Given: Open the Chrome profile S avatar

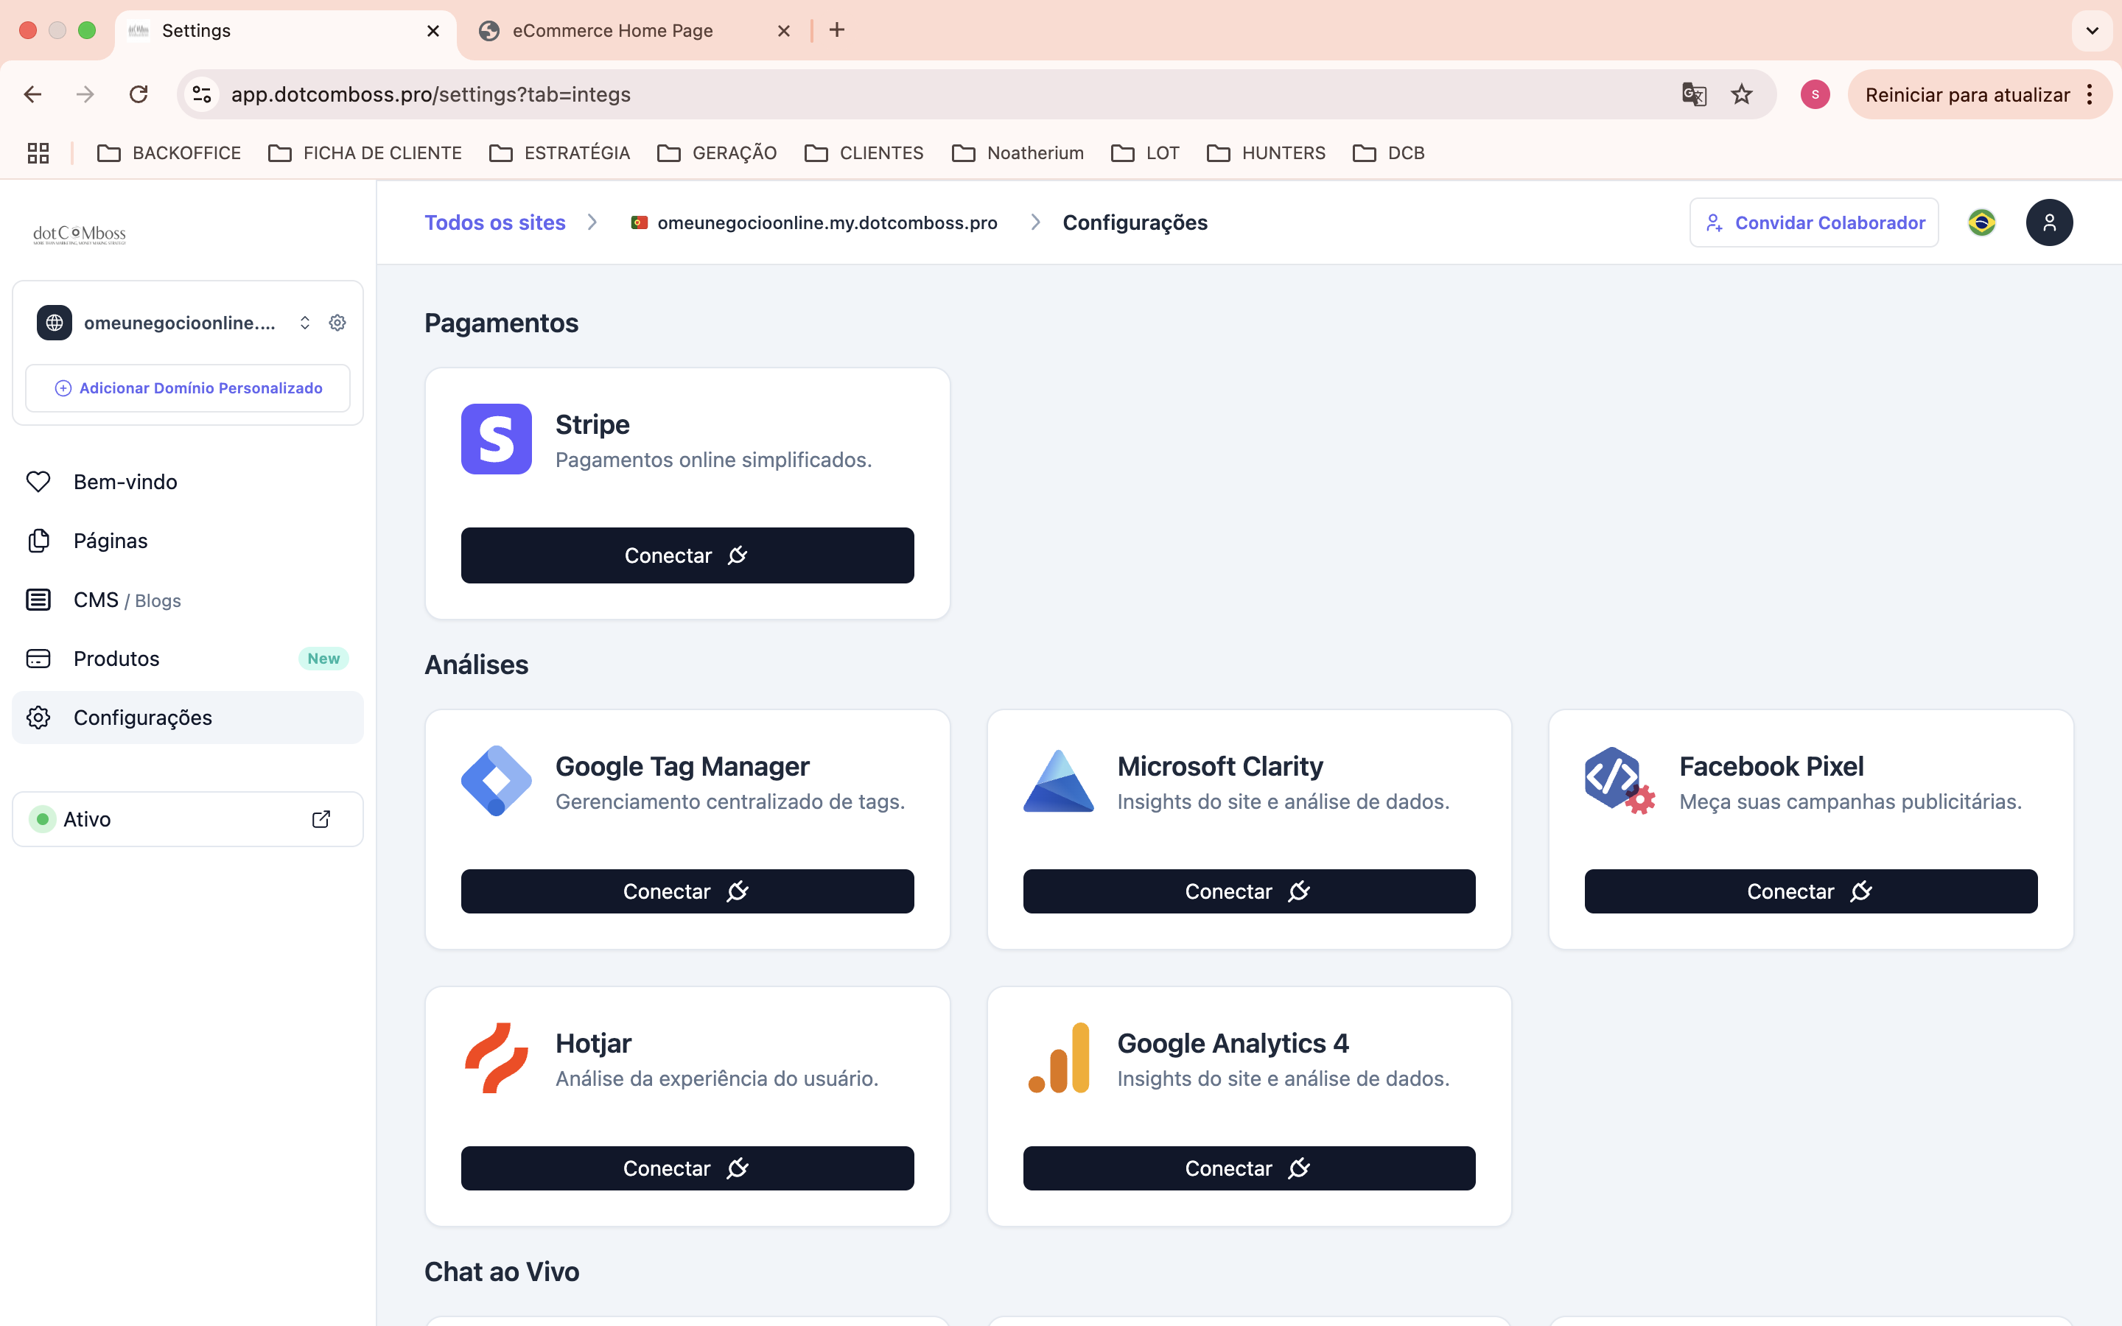Looking at the screenshot, I should 1815,94.
